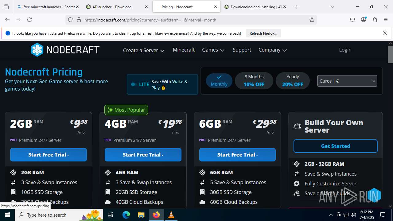Image resolution: width=393 pixels, height=221 pixels.
Task: Click the 6GB plan SSD storage icon
Action: [x=202, y=192]
